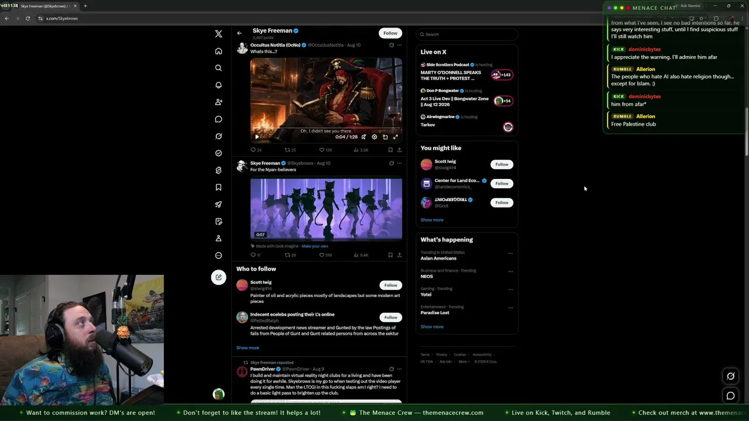This screenshot has width=749, height=421.
Task: Open options for Paradise Lost trend
Action: coord(510,308)
